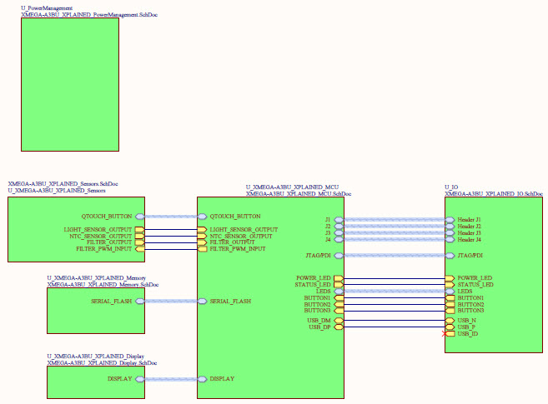Click the U_IO designator text
This screenshot has width=548, height=404.
pos(451,187)
